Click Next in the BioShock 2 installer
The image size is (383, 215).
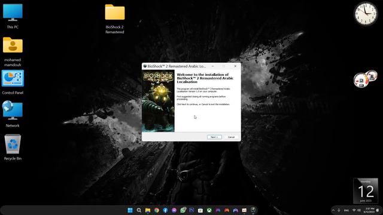click(214, 137)
